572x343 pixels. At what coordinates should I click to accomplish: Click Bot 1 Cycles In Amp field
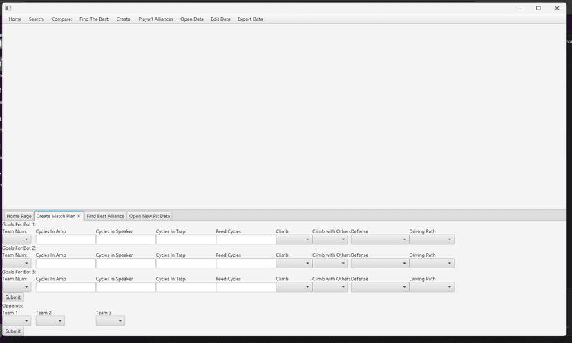click(x=66, y=239)
